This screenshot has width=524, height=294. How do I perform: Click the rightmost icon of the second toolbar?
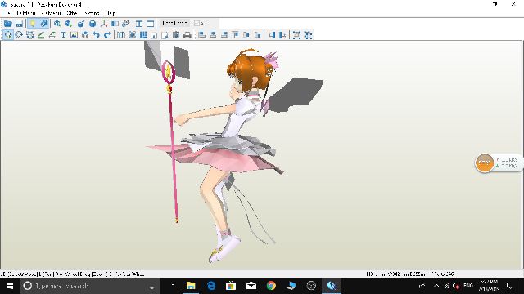[x=308, y=34]
